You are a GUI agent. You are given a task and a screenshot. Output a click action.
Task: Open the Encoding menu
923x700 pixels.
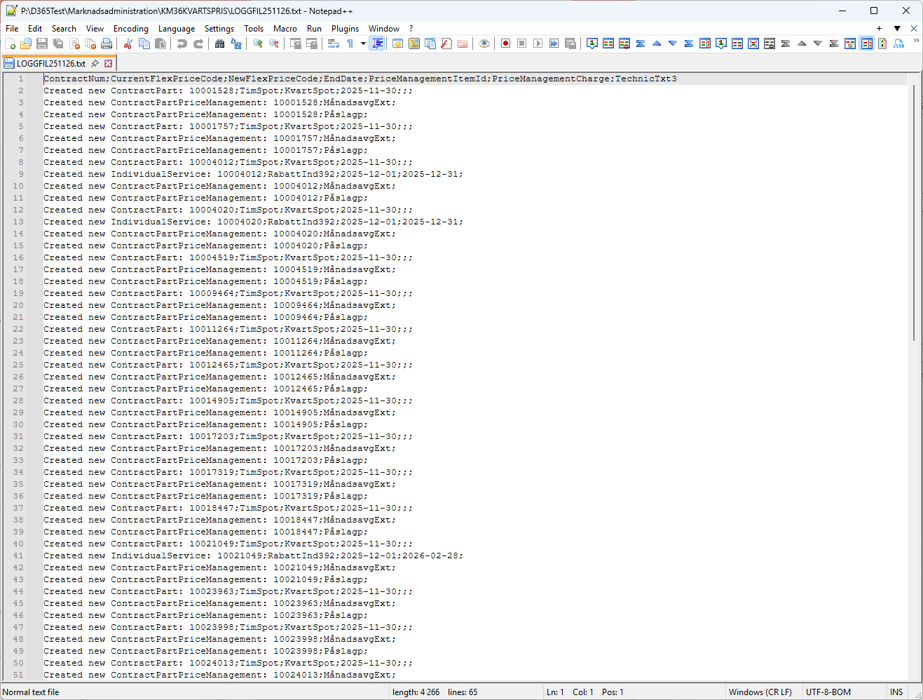point(130,29)
